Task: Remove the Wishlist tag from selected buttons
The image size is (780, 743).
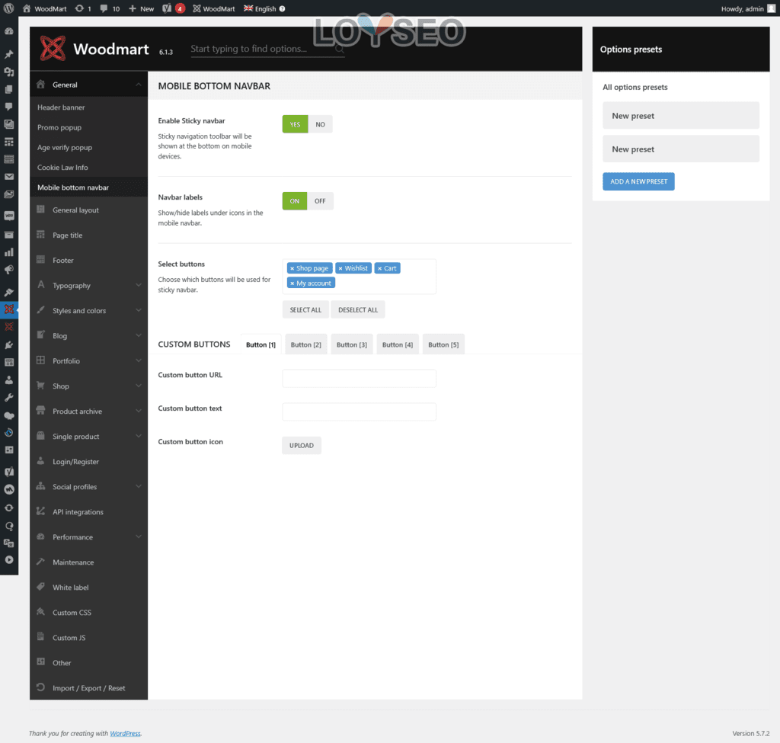Action: pos(340,268)
